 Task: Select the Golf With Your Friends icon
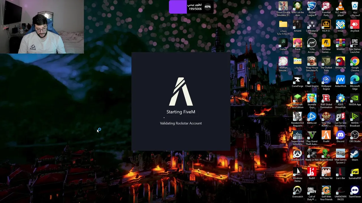click(x=326, y=193)
